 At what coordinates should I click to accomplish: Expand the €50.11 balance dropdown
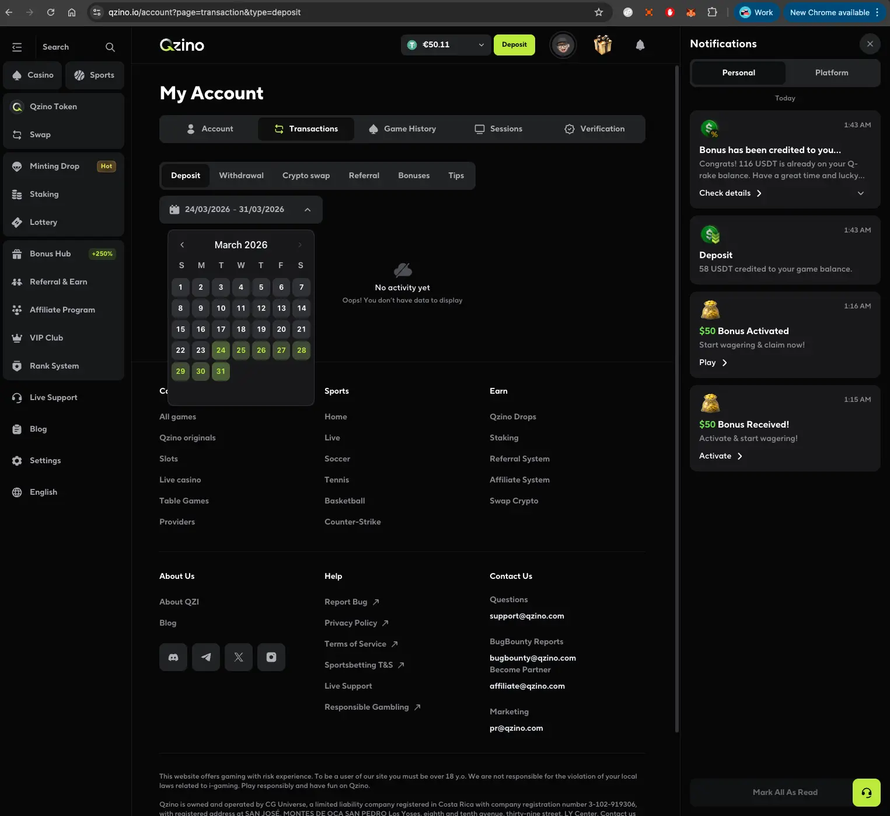pyautogui.click(x=445, y=45)
